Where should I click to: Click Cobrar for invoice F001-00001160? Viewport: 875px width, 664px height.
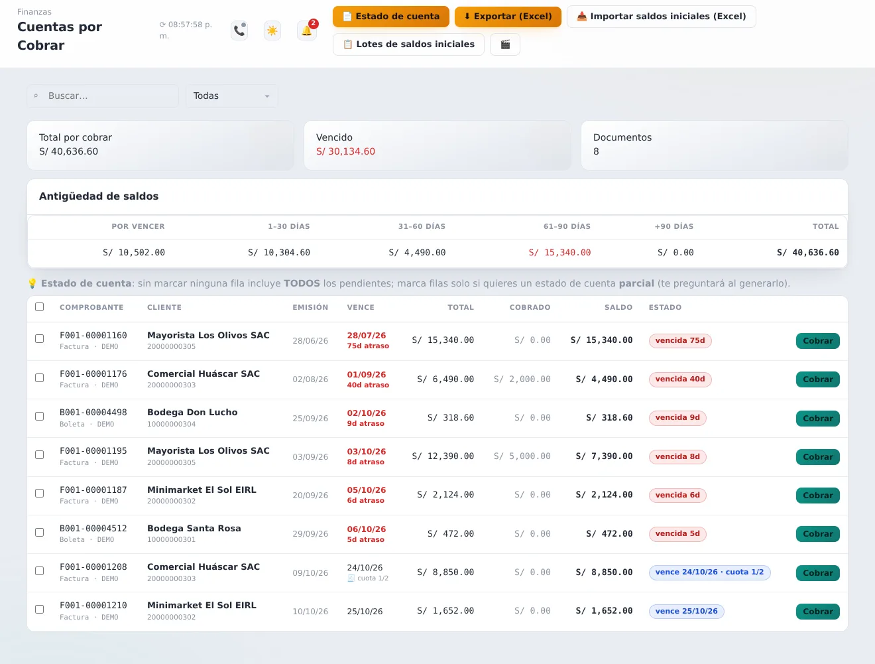coord(817,341)
